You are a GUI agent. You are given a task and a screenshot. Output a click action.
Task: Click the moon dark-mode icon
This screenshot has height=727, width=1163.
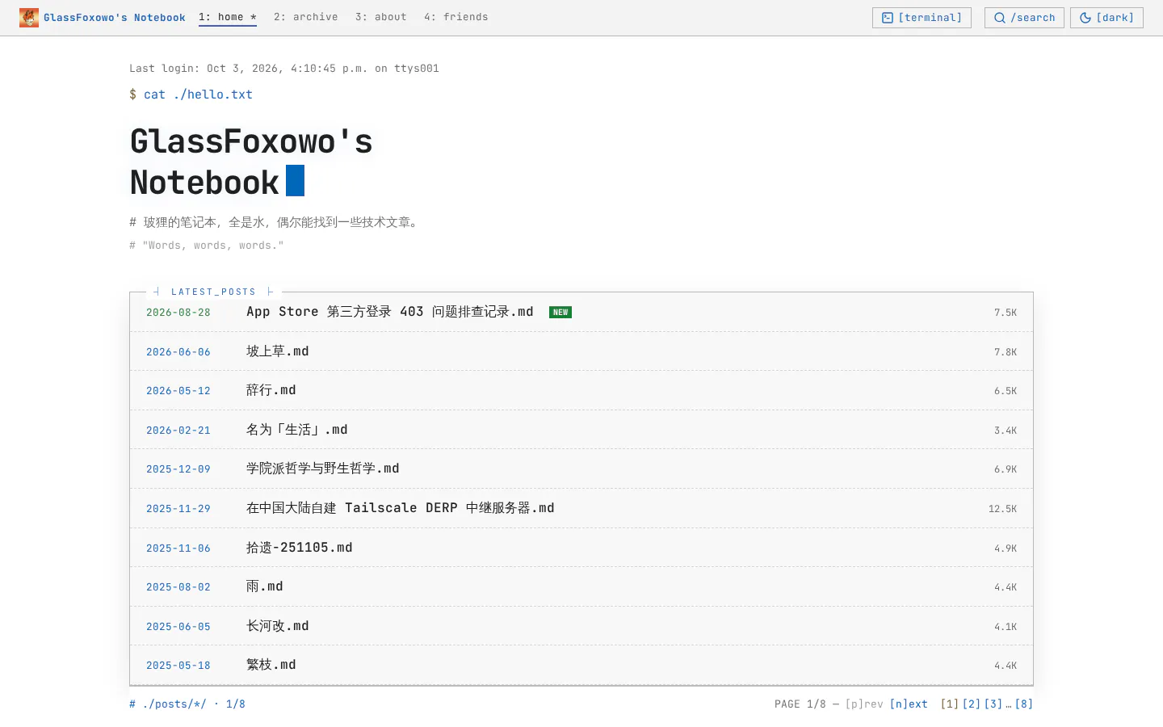point(1085,18)
